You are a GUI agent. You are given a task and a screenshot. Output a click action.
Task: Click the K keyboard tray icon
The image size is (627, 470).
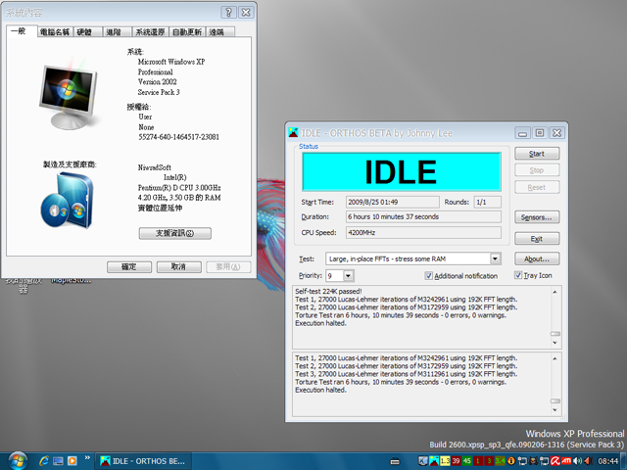(x=423, y=461)
